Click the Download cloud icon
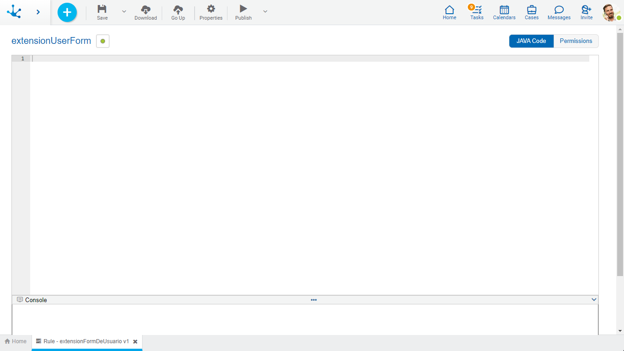Screen dimensions: 624x351 tap(145, 9)
